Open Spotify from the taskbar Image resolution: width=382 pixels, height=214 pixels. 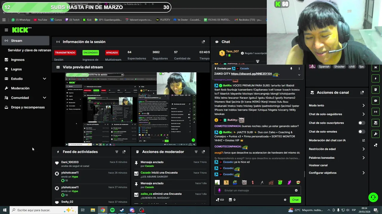pyautogui.click(x=112, y=210)
